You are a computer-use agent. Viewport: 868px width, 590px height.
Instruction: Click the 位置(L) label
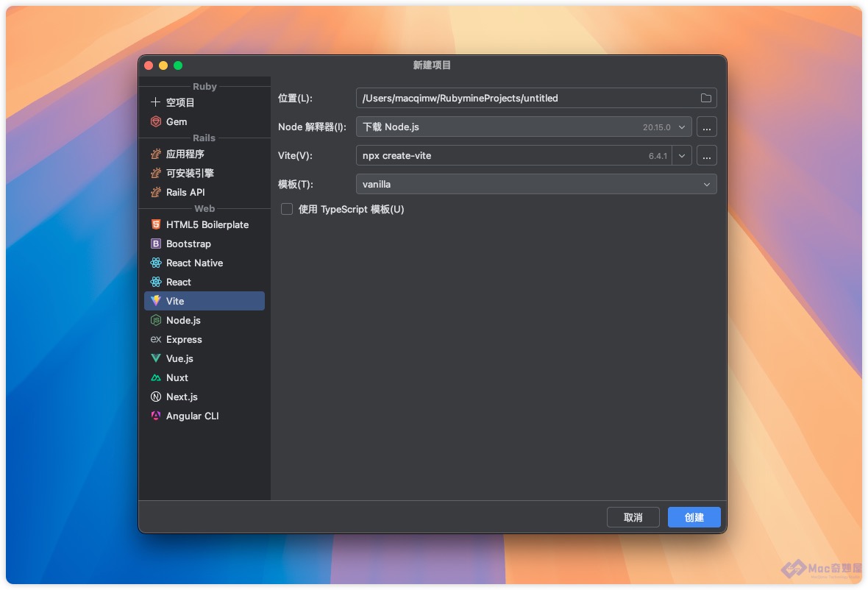(x=295, y=98)
